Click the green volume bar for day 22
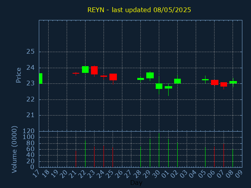This screenshot has height=188, width=251. [x=85, y=154]
